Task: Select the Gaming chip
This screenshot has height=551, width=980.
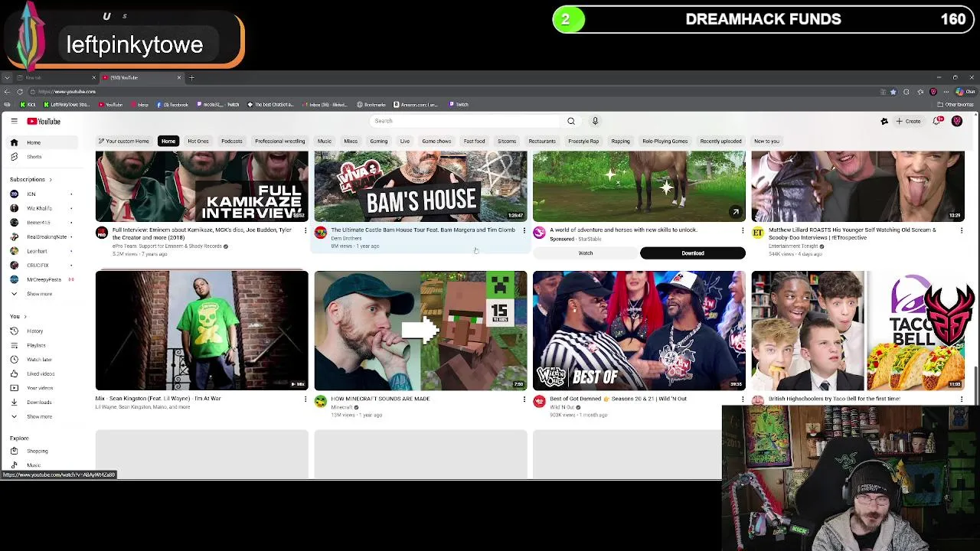Action: pos(378,141)
